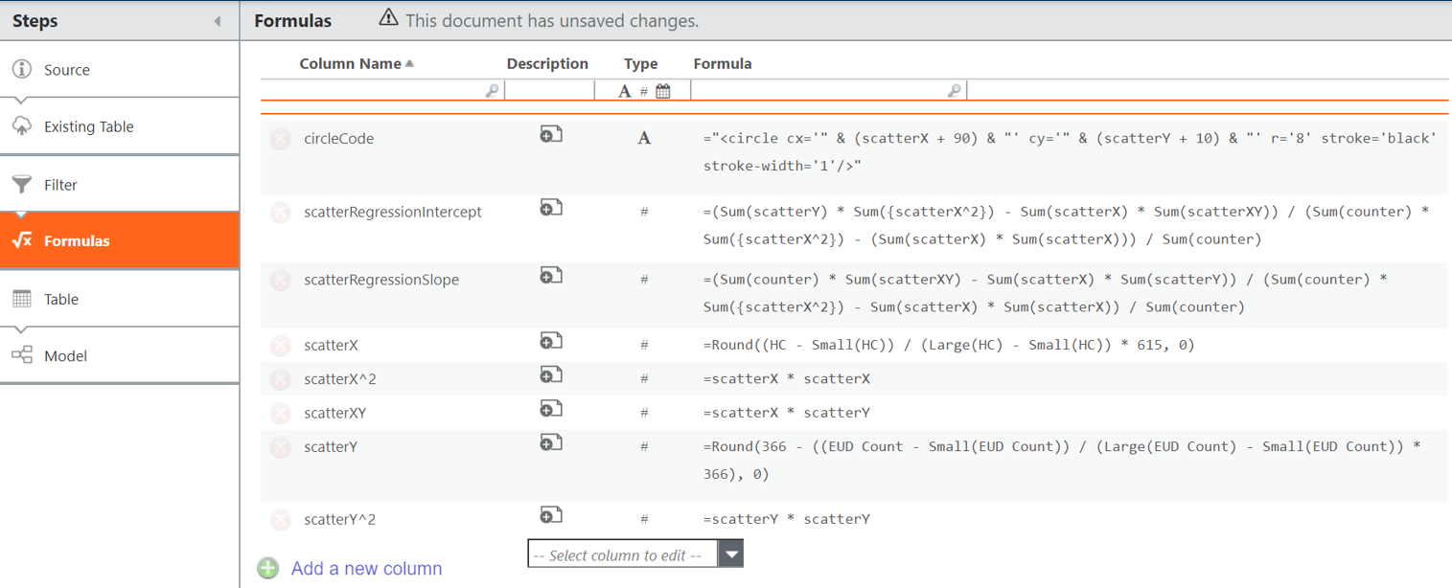The height and width of the screenshot is (588, 1452).
Task: Click the scatterX^2 formula text
Action: (x=786, y=379)
